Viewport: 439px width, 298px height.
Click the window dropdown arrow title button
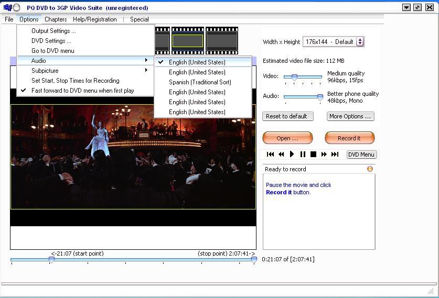coord(406,7)
